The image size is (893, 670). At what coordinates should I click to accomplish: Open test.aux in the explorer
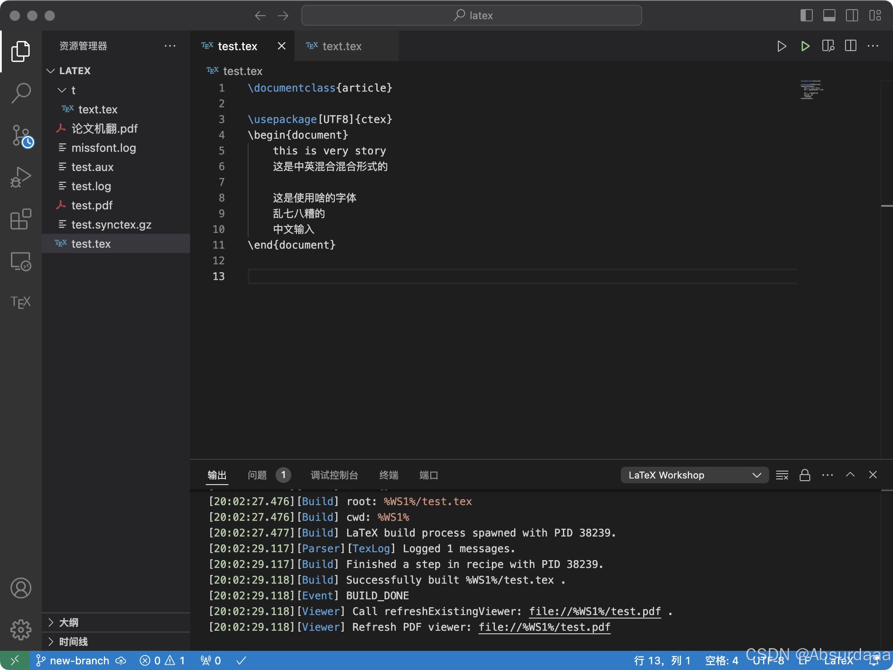click(116, 167)
